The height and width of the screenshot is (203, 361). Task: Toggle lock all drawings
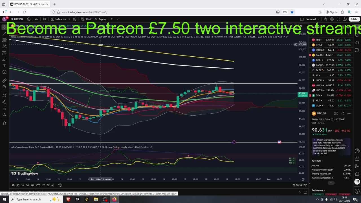[x=4, y=108]
